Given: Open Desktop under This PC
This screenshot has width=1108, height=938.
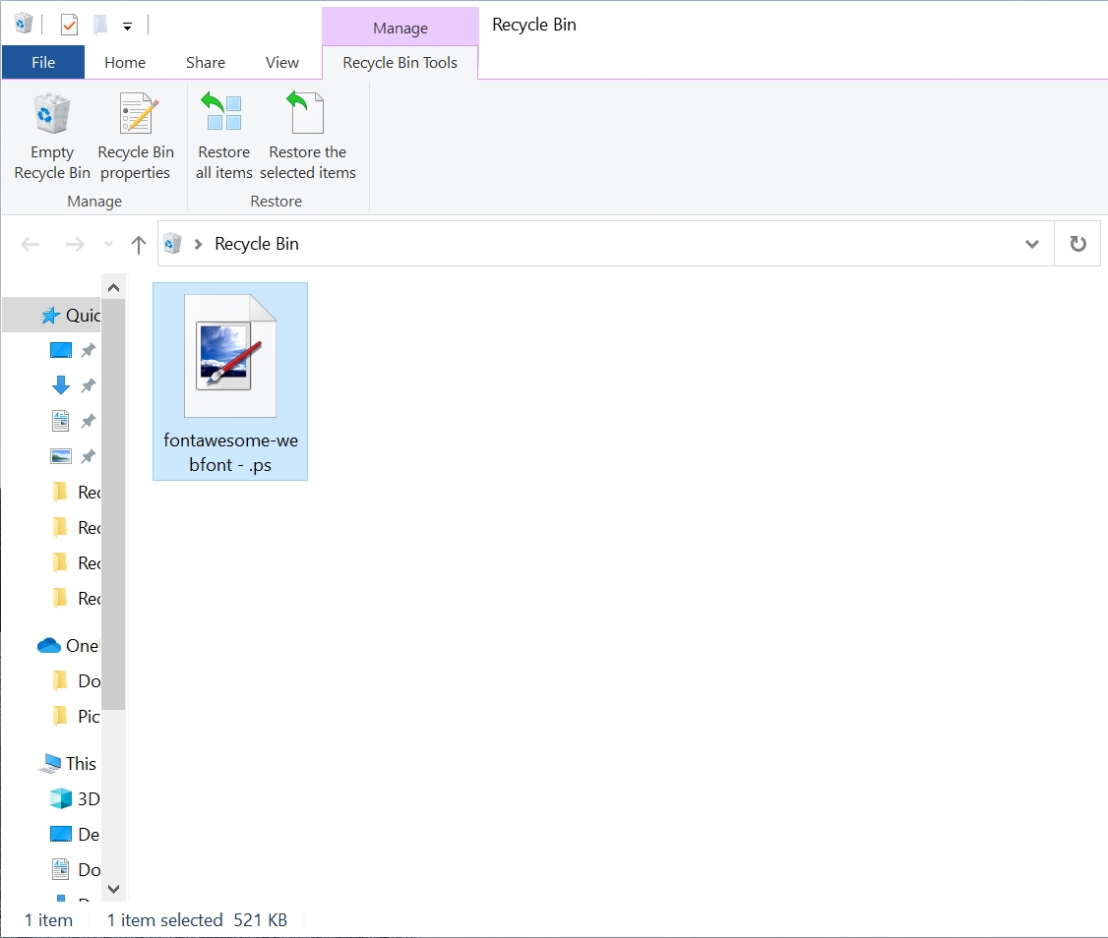Looking at the screenshot, I should 75,834.
